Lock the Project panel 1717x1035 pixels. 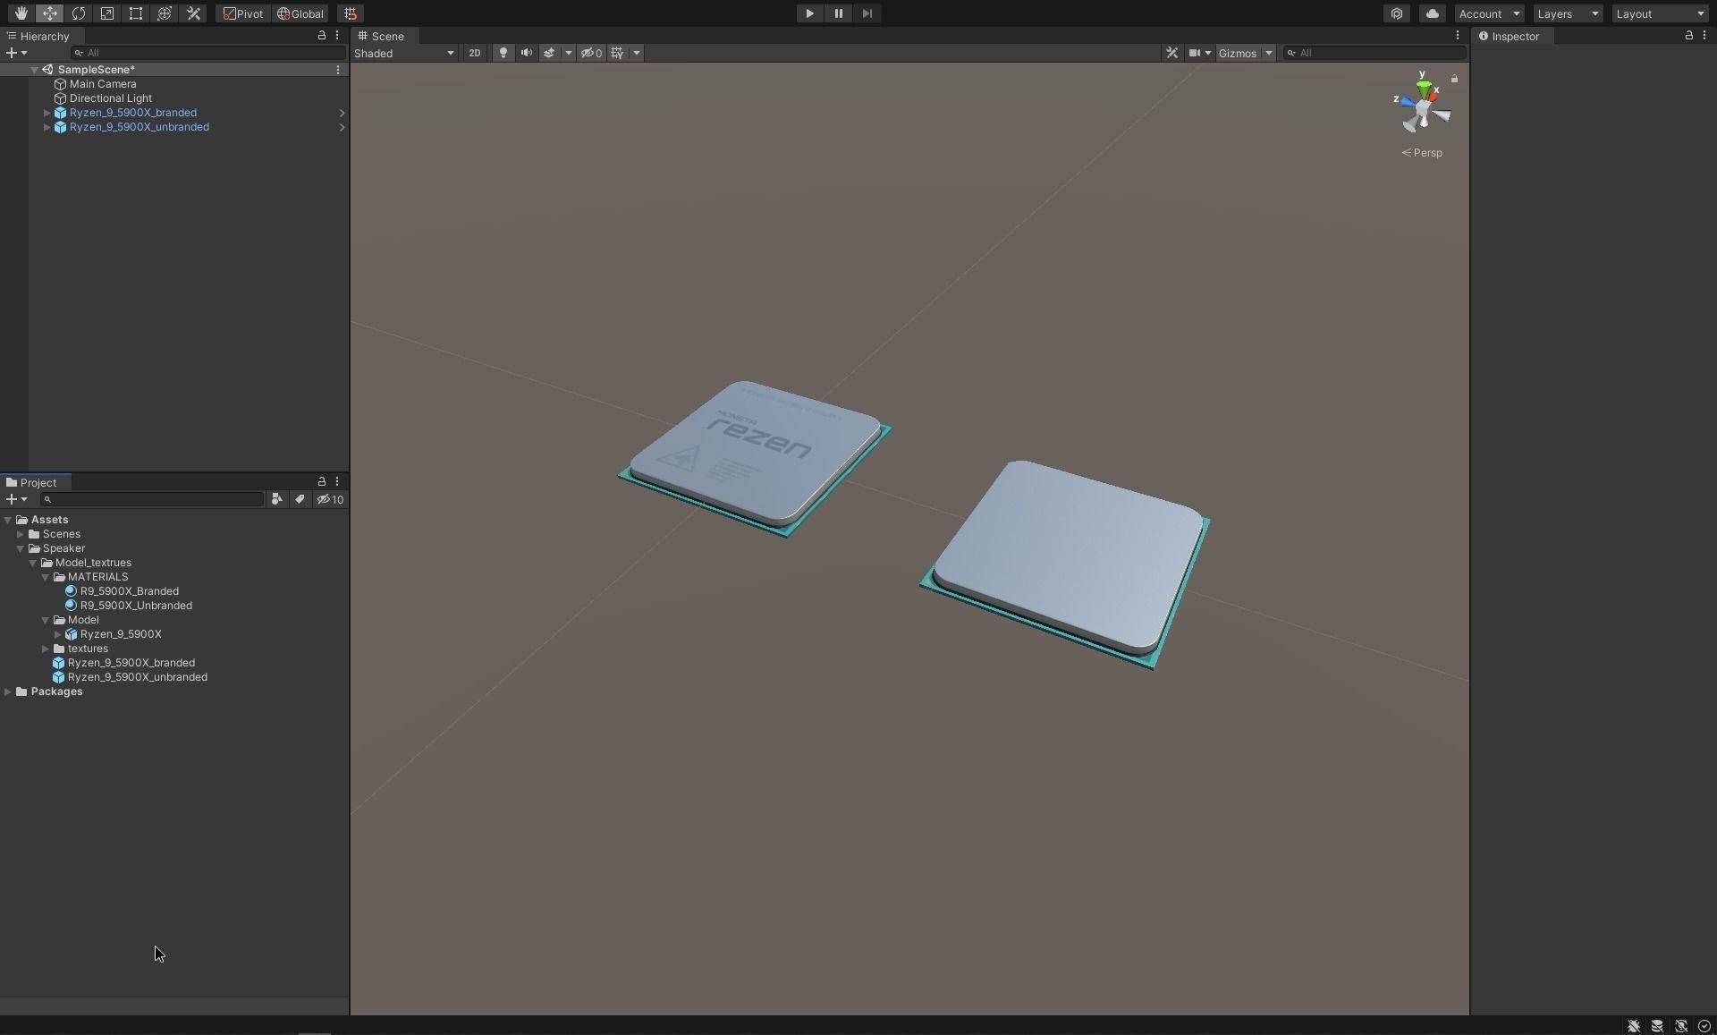tap(322, 481)
